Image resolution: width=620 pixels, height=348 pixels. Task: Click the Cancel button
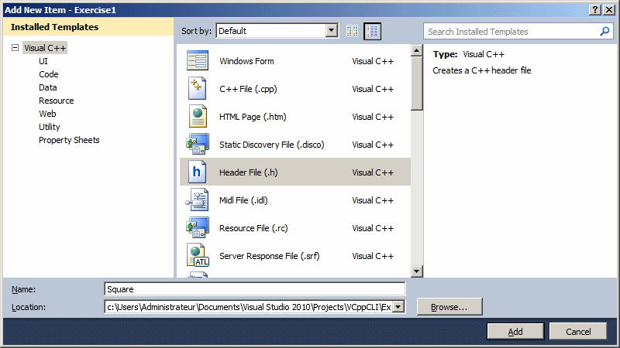[x=578, y=332]
